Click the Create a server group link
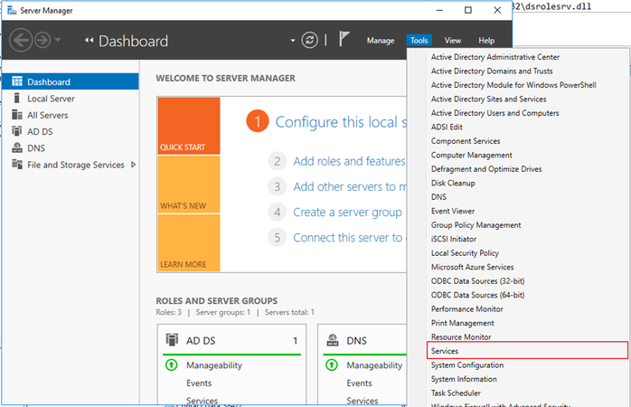This screenshot has height=407, width=631. 347,212
